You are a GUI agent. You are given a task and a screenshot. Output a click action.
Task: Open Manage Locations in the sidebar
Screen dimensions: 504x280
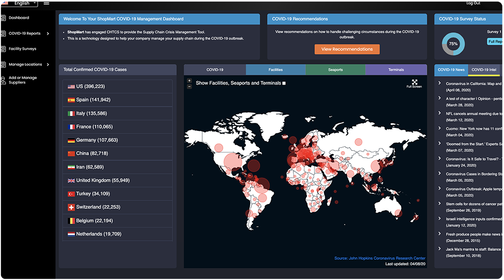tap(25, 64)
